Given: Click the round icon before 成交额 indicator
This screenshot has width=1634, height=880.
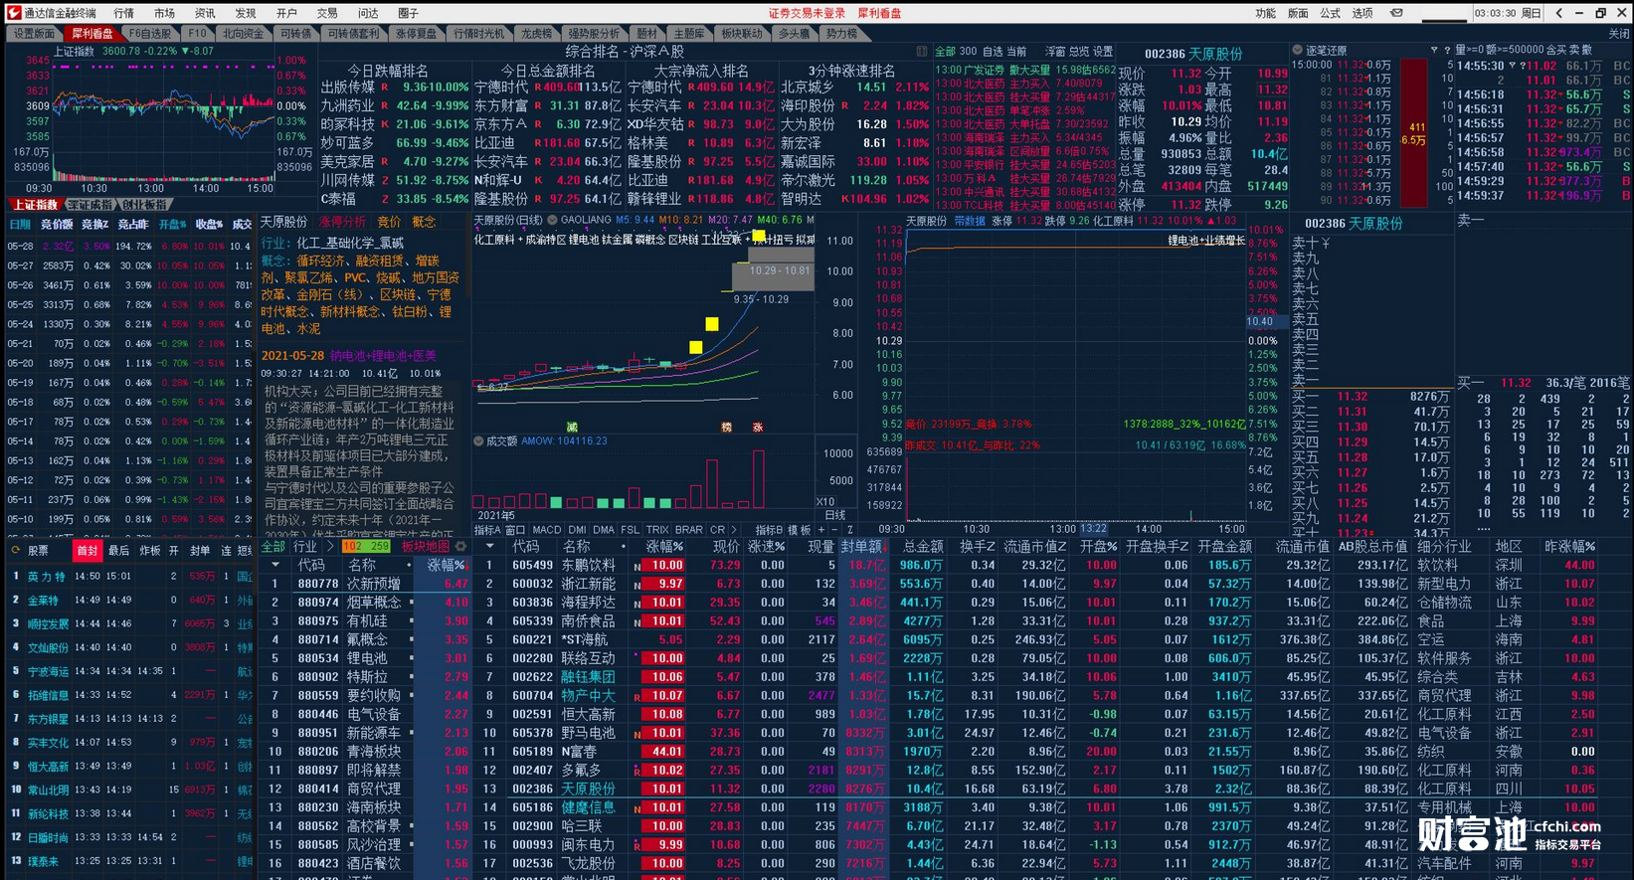Looking at the screenshot, I should (x=478, y=440).
